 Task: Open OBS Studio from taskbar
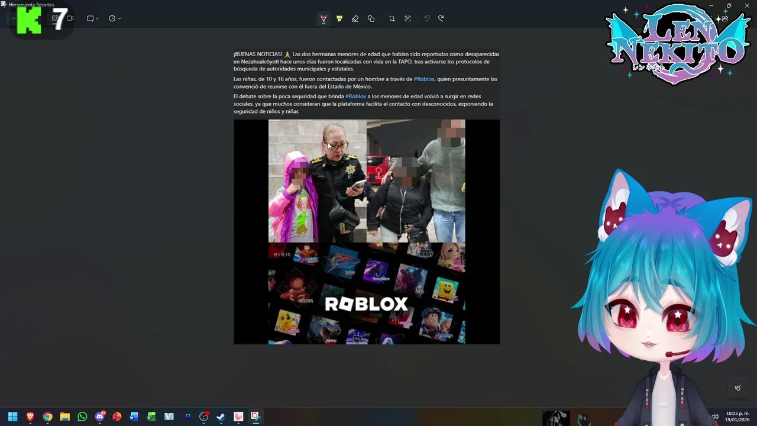pos(204,417)
